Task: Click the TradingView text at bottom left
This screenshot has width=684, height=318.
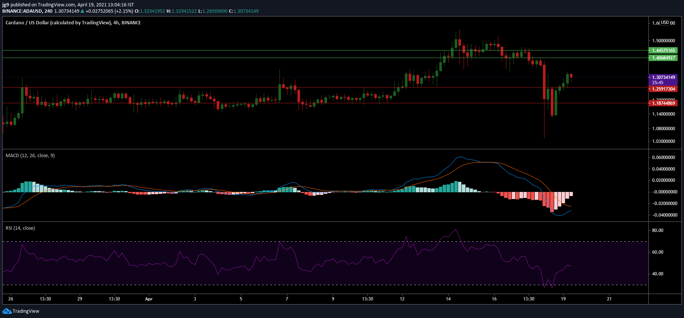Action: [x=26, y=311]
